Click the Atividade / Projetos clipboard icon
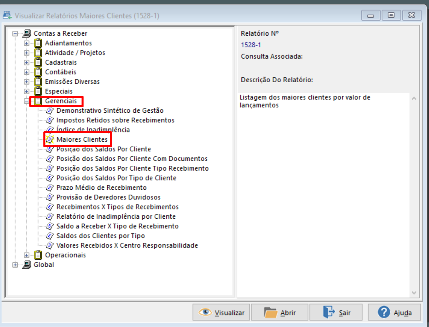 [x=38, y=53]
